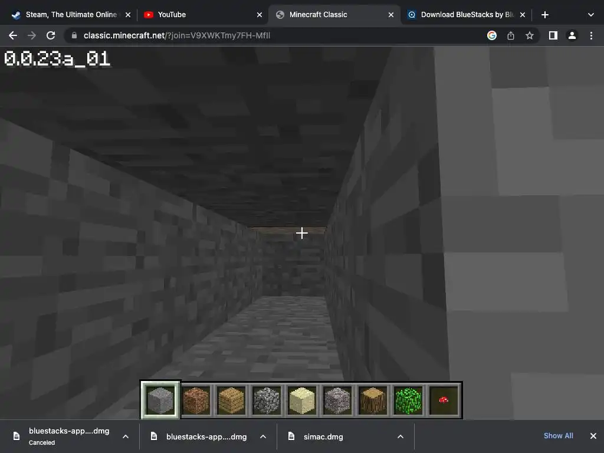Close the Minecraft Classic tab

[391, 15]
